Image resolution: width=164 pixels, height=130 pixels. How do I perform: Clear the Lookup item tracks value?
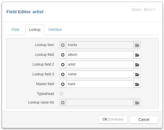pyautogui.click(x=63, y=45)
